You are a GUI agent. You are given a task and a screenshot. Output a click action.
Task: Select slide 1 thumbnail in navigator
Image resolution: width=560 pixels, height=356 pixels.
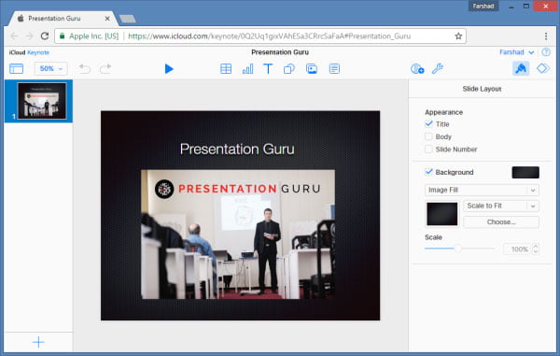click(x=42, y=101)
